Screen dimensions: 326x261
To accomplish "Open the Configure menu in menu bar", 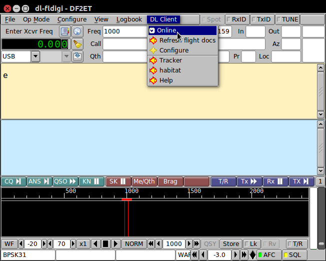I will pyautogui.click(x=72, y=19).
